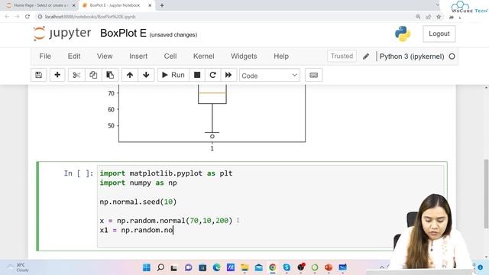Click the In [ ]: cell prompt
This screenshot has height=275, width=489.
pos(79,173)
